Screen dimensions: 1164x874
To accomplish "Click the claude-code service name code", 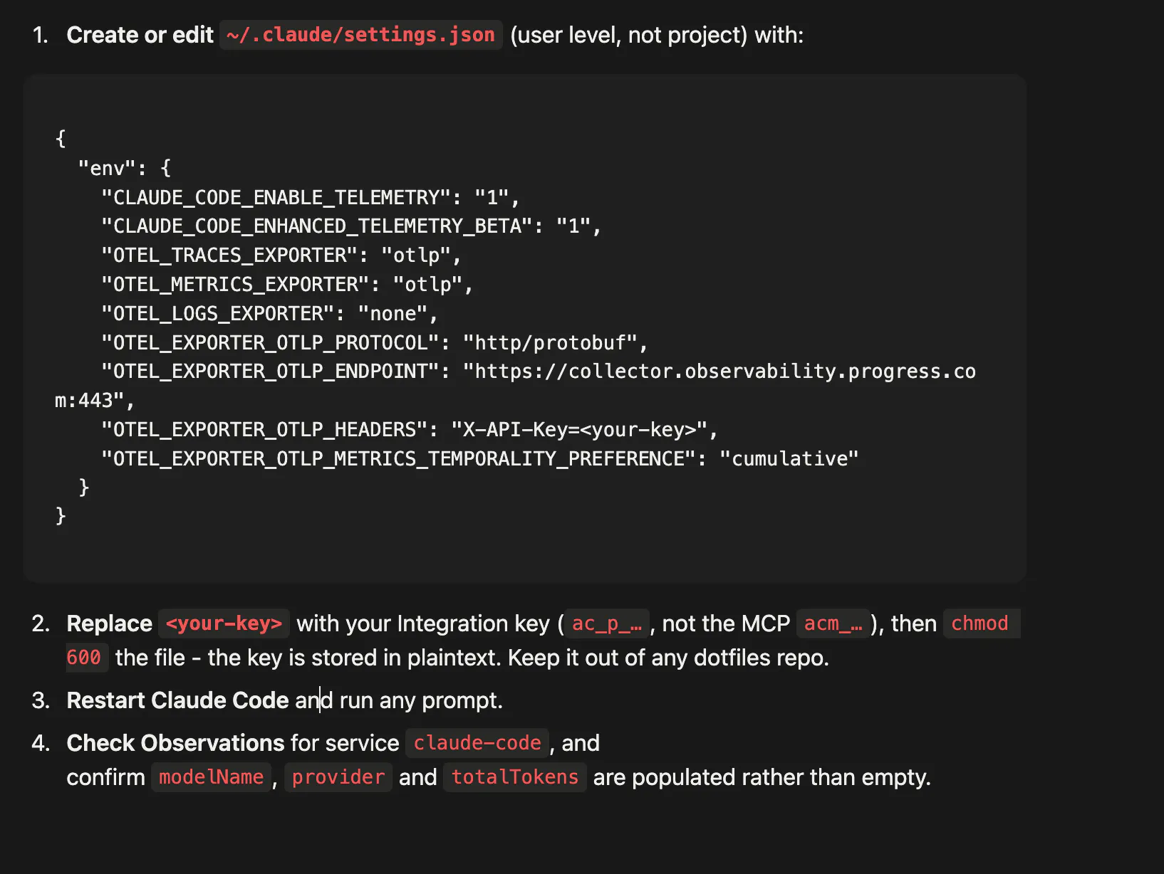I will pyautogui.click(x=477, y=743).
